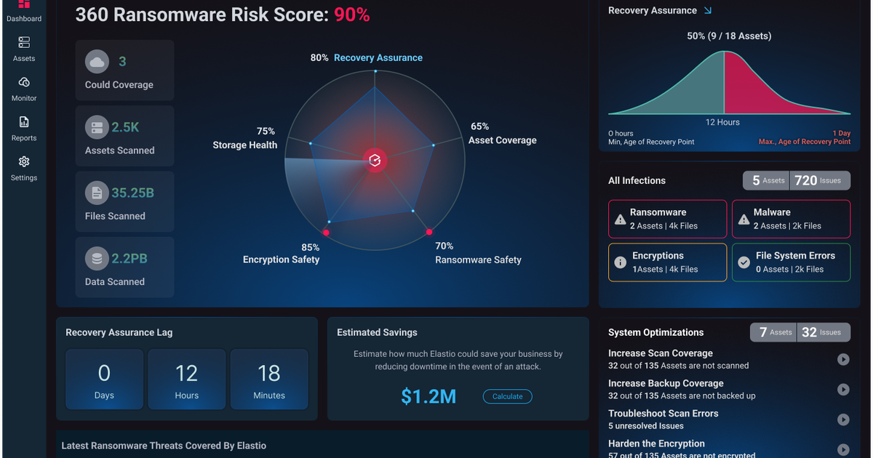Click the Files Scanned stat card
Image resolution: width=873 pixels, height=458 pixels.
coord(124,201)
